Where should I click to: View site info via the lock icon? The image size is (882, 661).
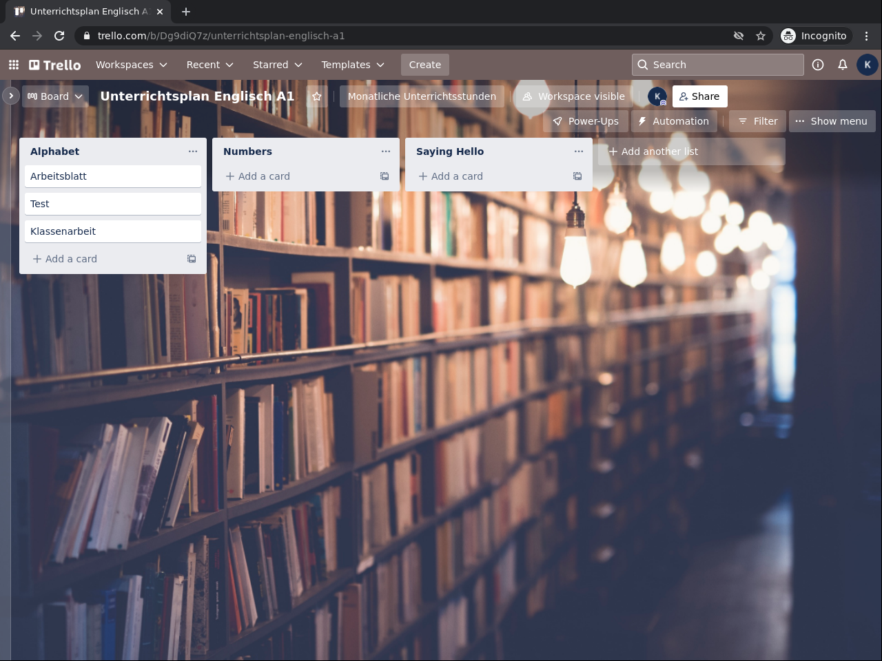point(87,36)
